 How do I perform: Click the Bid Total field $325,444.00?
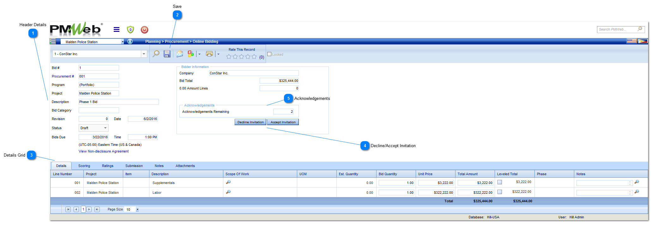pos(279,81)
